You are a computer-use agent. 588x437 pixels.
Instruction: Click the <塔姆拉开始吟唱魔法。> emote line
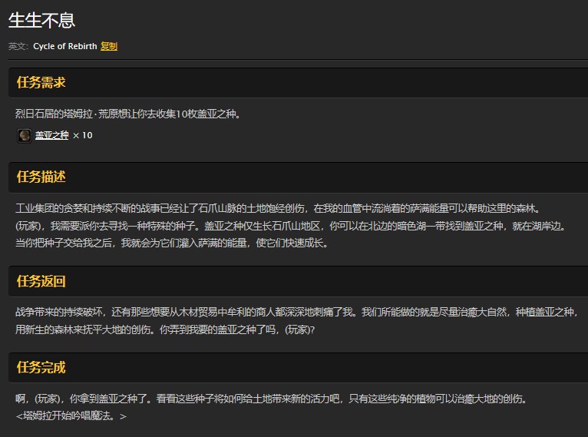(x=71, y=416)
